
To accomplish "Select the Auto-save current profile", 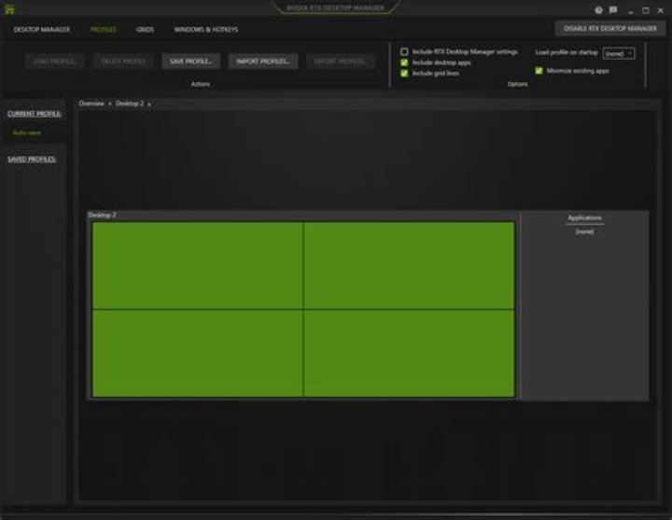I will click(26, 133).
